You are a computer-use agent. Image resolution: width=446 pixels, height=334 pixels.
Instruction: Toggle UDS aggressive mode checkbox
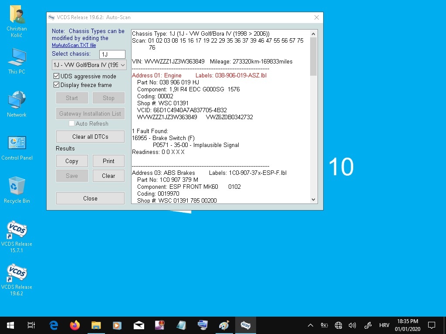coord(56,76)
